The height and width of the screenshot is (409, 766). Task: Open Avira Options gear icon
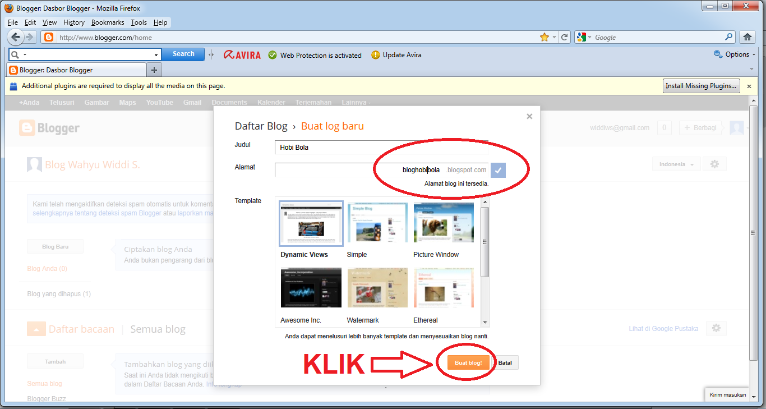click(x=718, y=54)
